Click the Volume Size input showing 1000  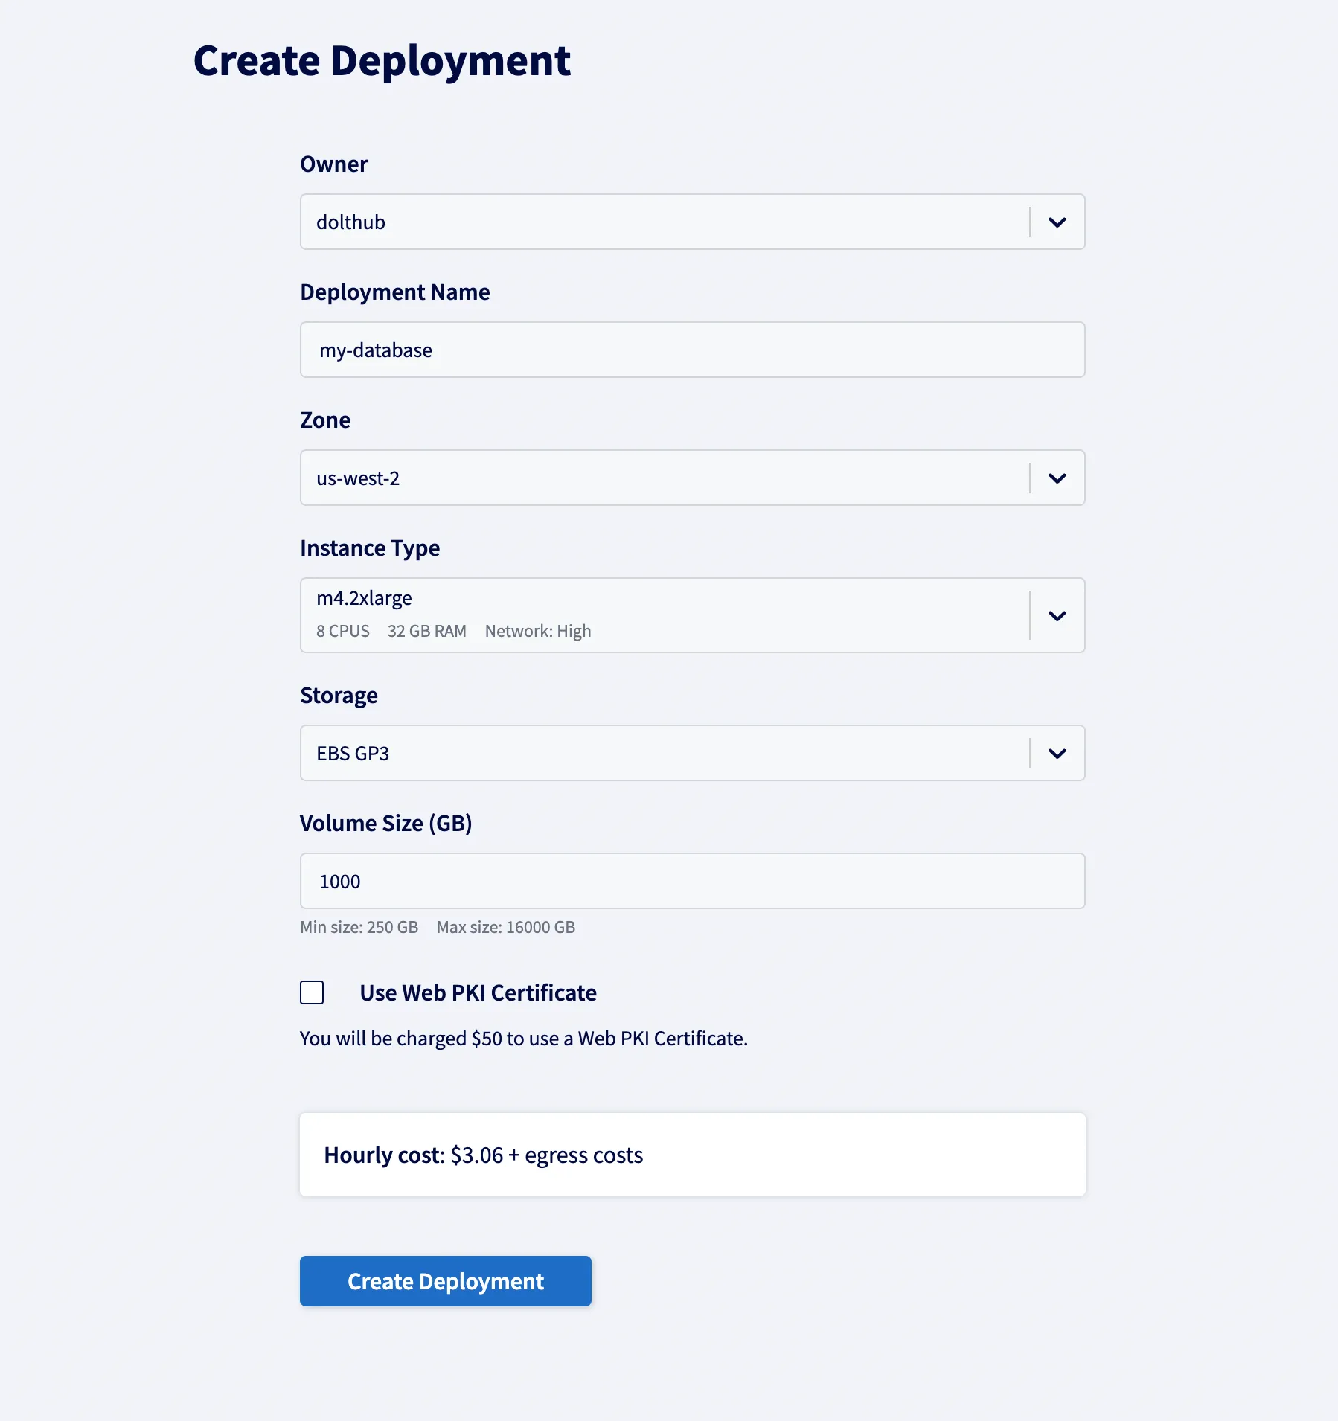(692, 881)
